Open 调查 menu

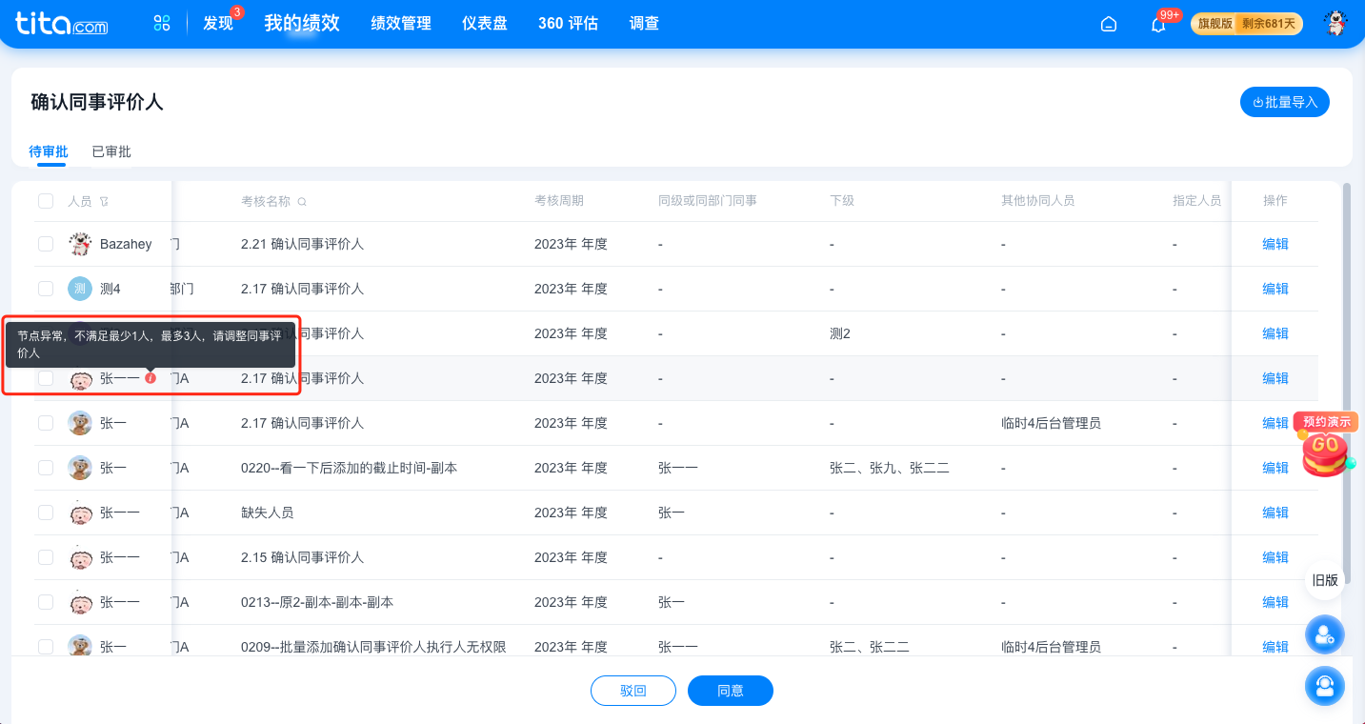click(644, 24)
